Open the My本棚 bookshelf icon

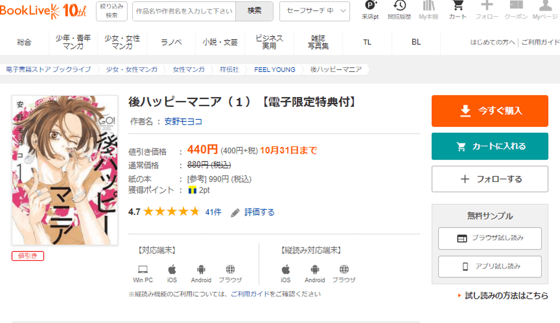pyautogui.click(x=428, y=6)
